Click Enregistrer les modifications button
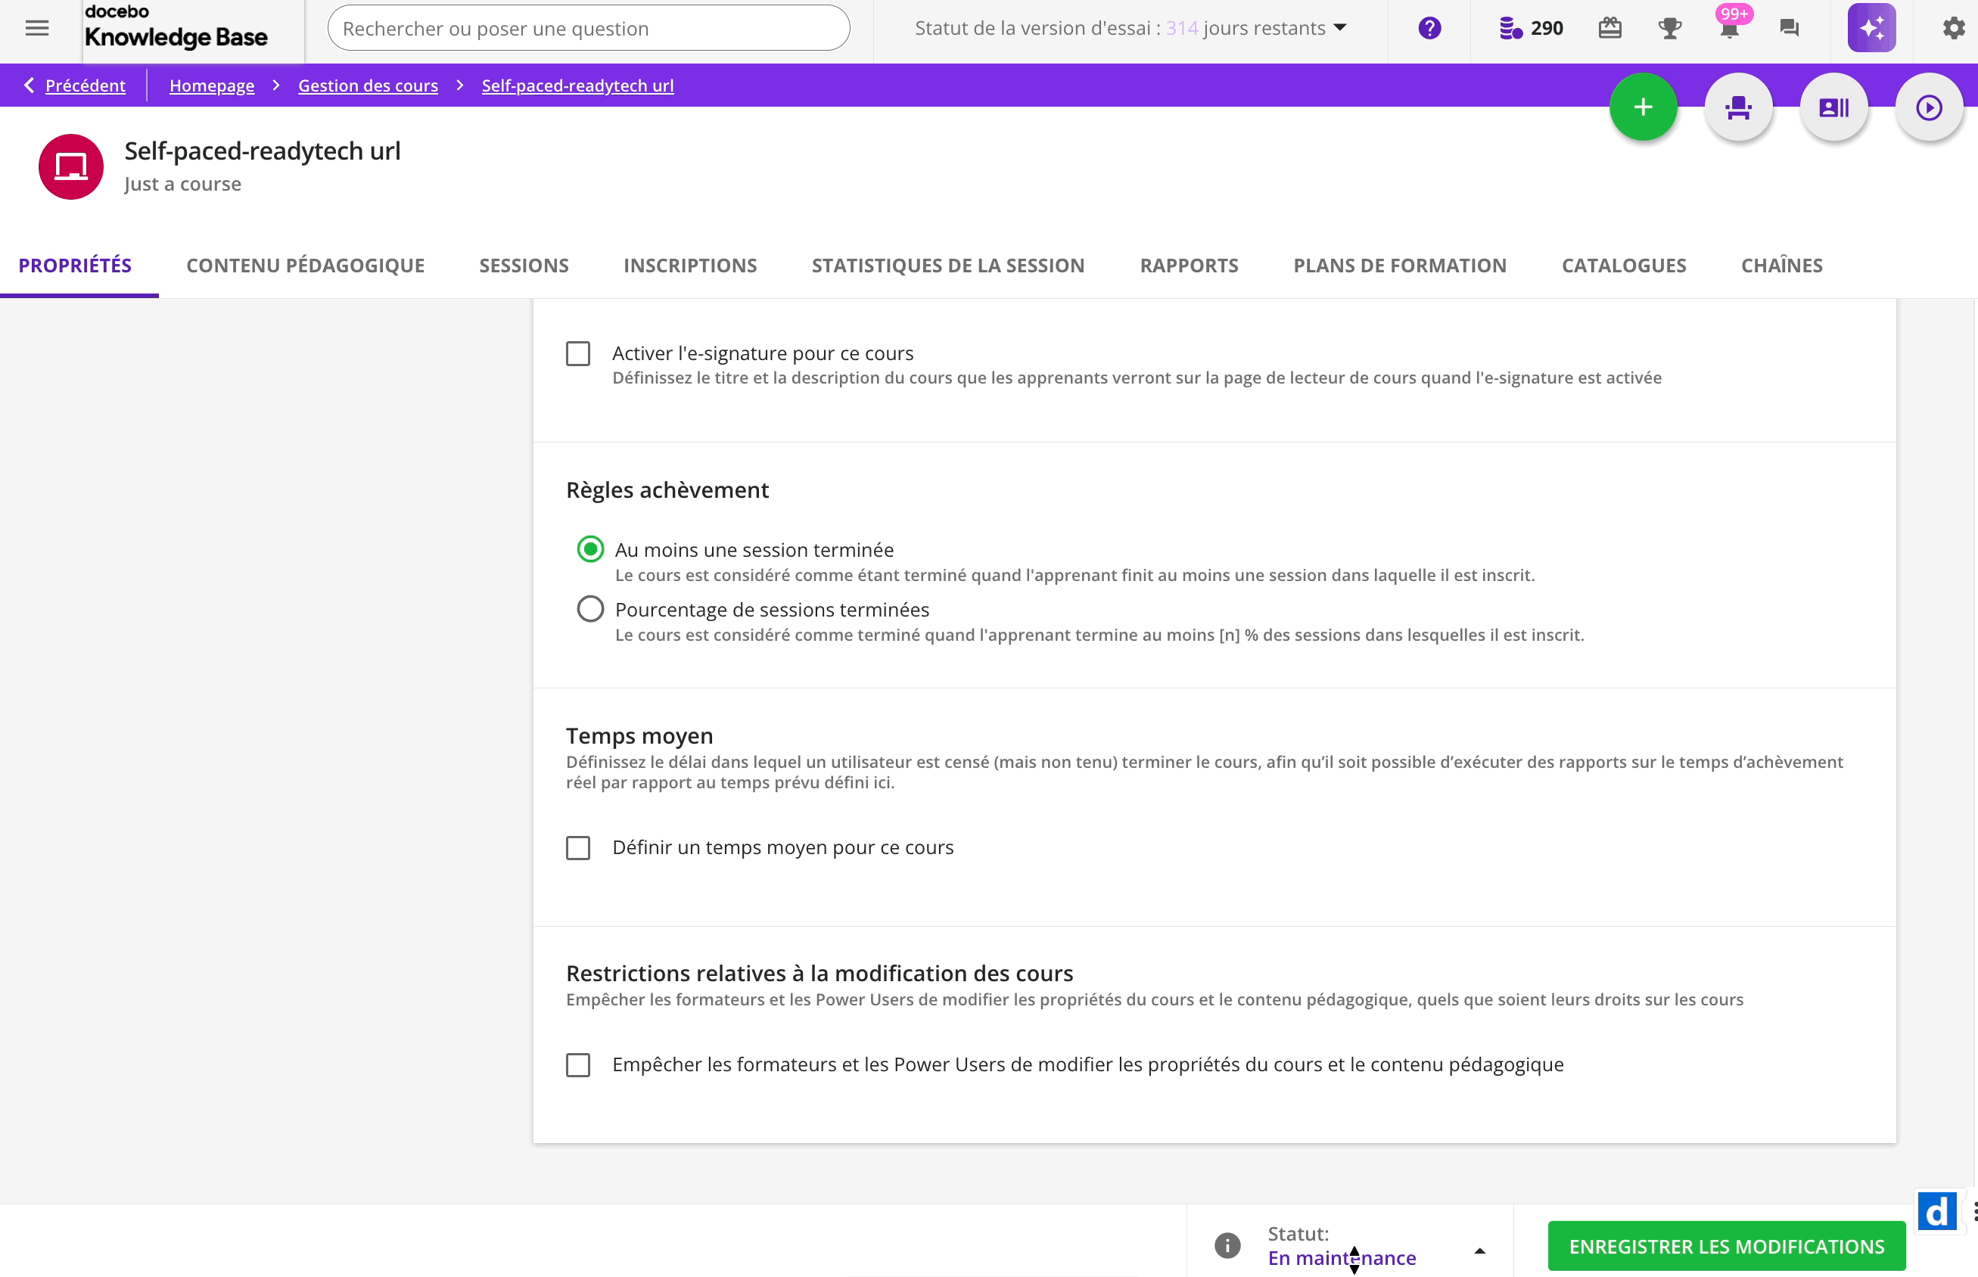Viewport: 1978px width, 1277px height. pos(1726,1246)
